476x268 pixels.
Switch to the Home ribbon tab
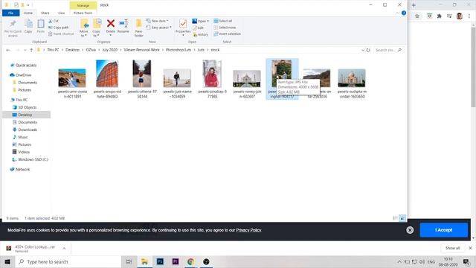coord(28,13)
